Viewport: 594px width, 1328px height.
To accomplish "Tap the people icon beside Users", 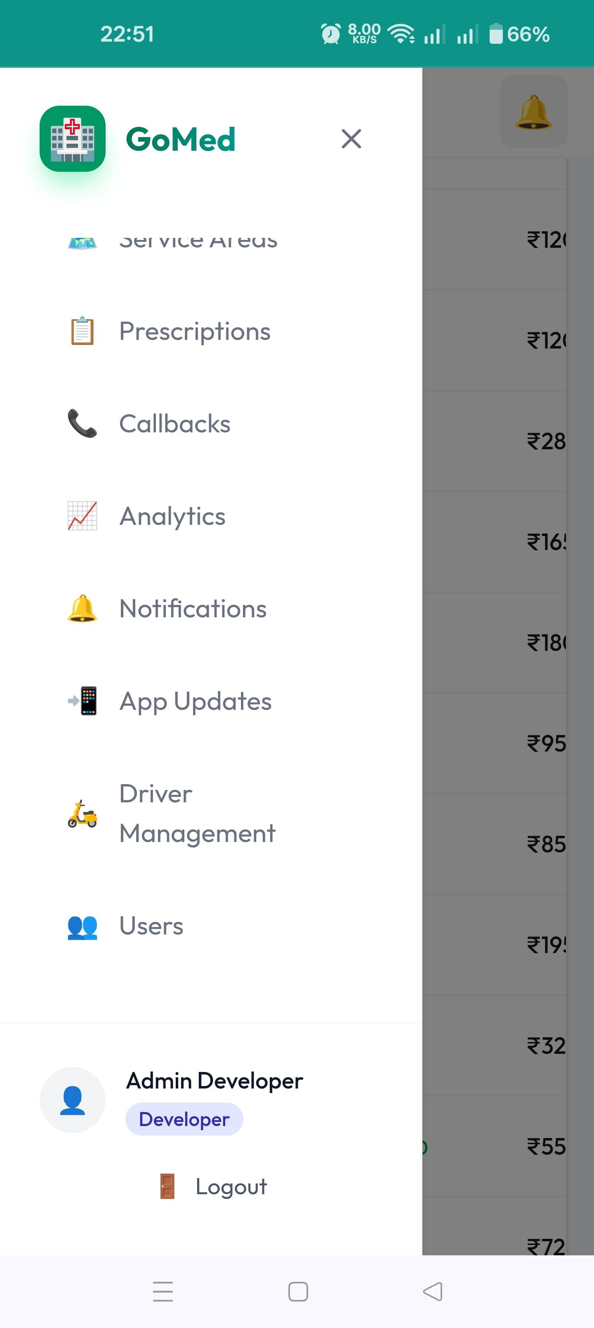I will [82, 926].
